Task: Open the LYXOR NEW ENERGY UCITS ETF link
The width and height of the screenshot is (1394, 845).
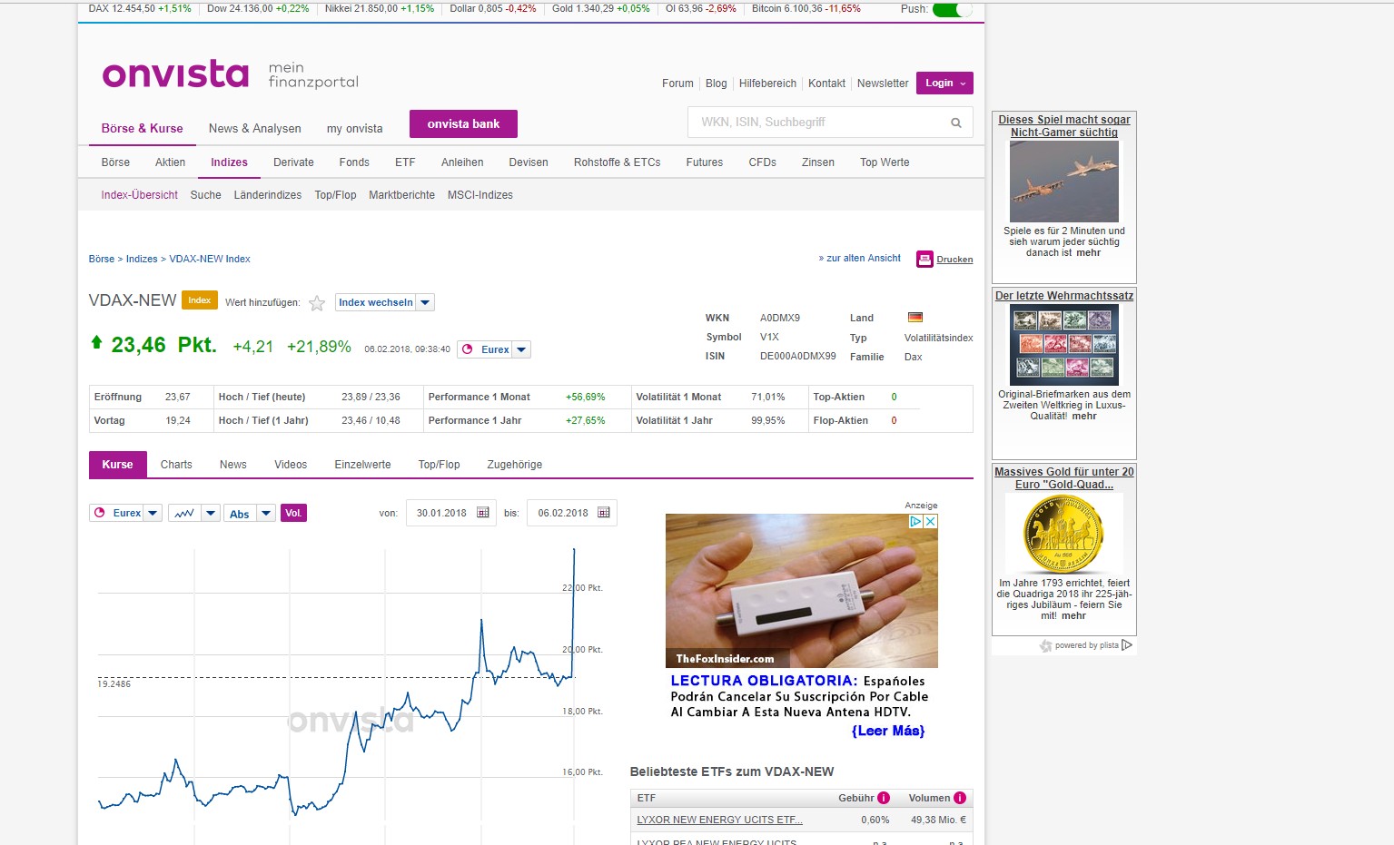Action: click(x=719, y=820)
